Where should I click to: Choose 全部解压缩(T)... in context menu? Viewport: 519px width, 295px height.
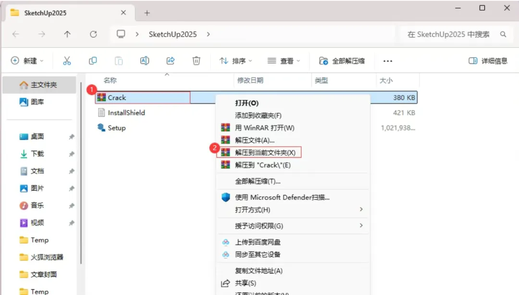[x=293, y=181]
